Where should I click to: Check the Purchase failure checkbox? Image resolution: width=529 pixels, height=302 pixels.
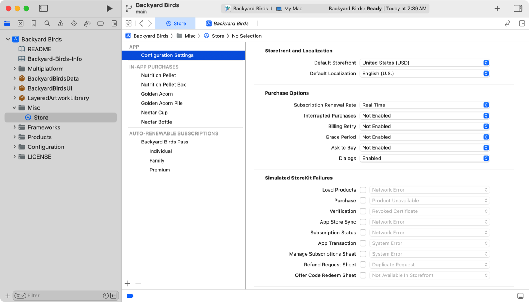click(363, 201)
